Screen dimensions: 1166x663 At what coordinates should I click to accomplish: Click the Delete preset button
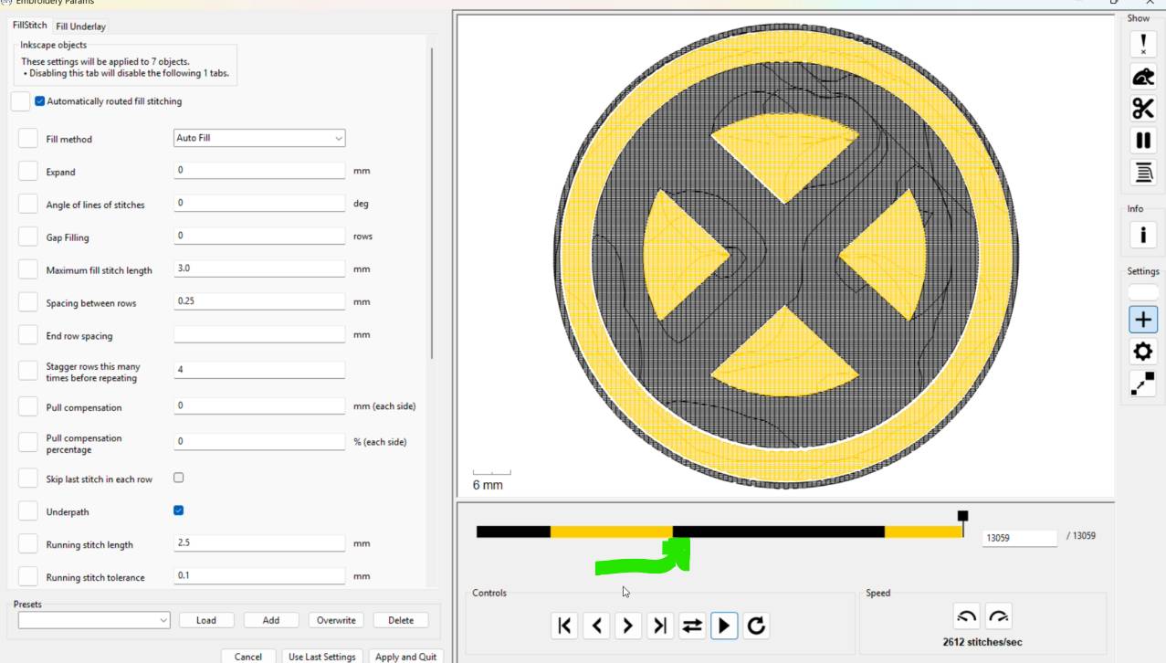coord(401,620)
